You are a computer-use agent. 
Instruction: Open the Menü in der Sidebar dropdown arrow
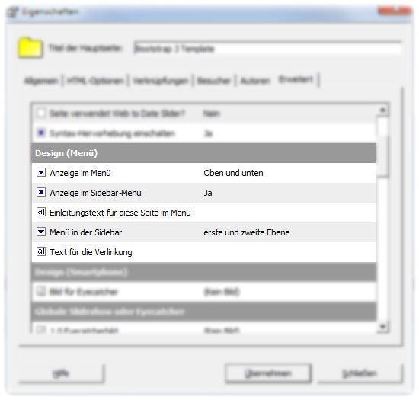tap(41, 232)
